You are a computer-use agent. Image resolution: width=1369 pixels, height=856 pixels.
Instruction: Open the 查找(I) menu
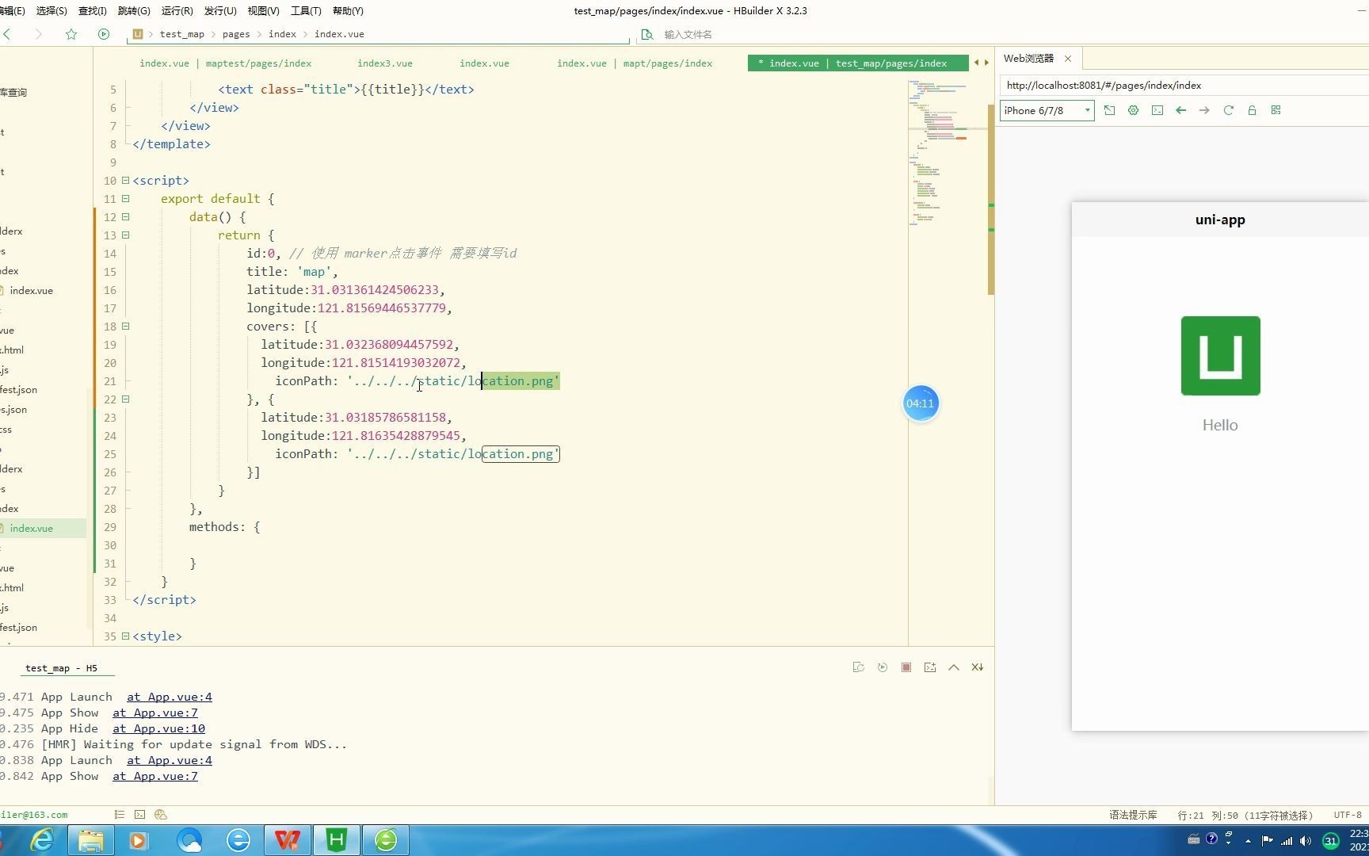coord(92,10)
